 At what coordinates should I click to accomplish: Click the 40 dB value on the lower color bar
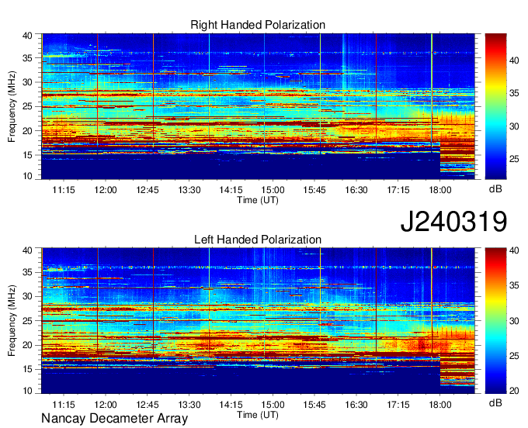pos(514,250)
